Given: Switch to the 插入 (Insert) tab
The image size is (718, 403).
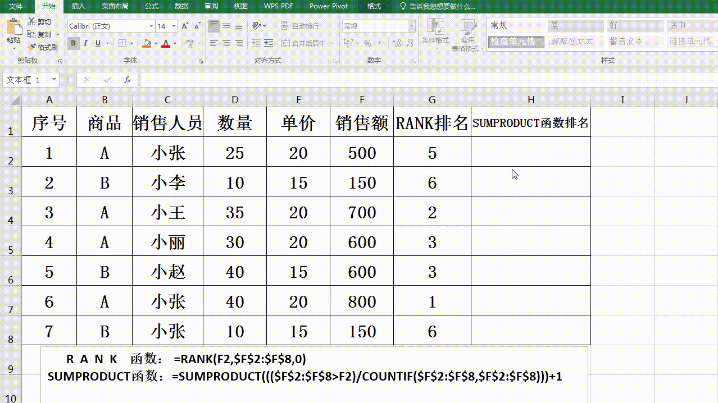Looking at the screenshot, I should coord(79,6).
